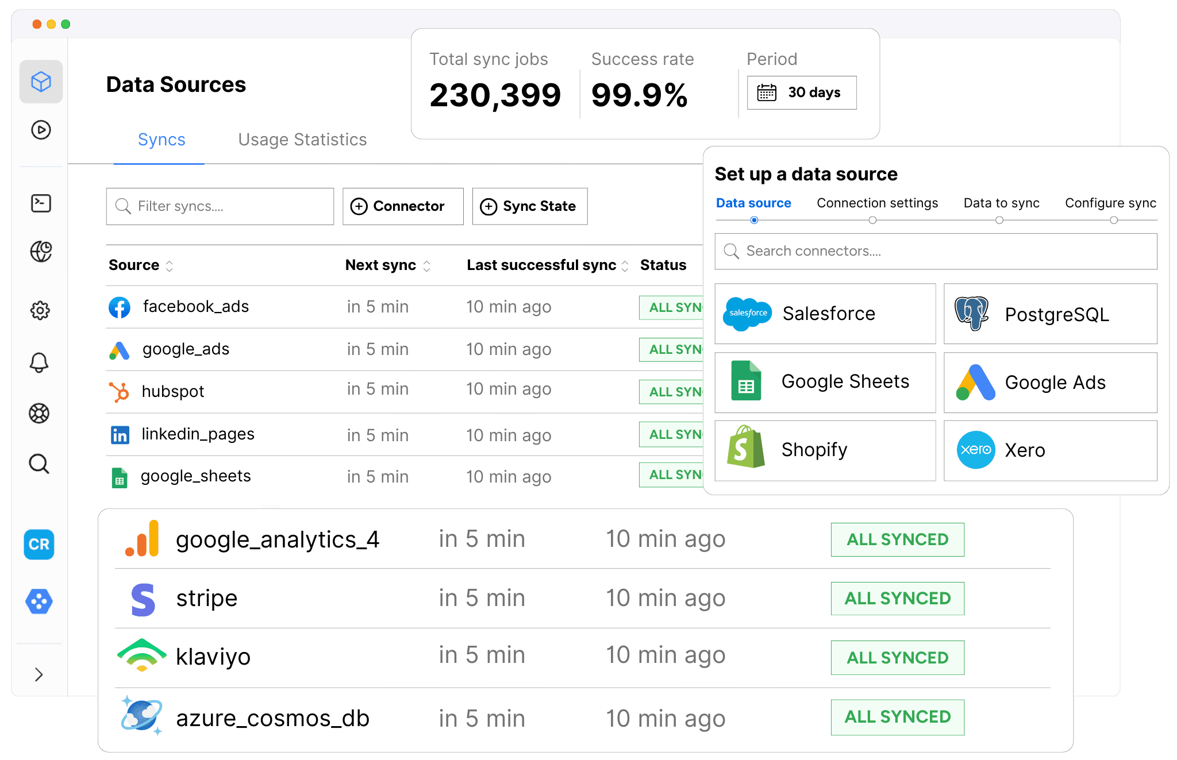
Task: Click the blue CR badge in sidebar
Action: 39,545
